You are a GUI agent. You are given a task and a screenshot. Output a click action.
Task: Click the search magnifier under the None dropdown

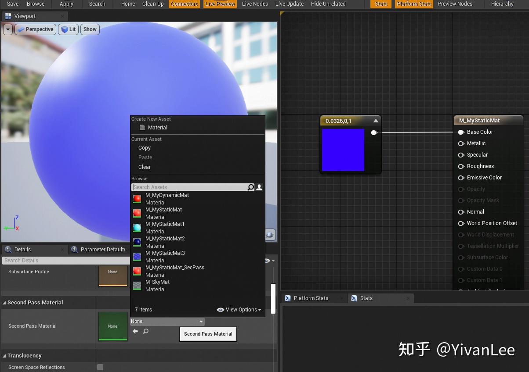click(145, 331)
